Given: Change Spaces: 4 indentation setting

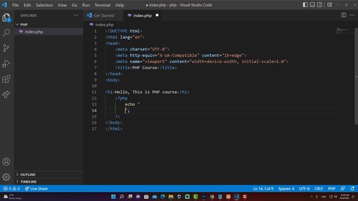Looking at the screenshot, I should pos(286,189).
